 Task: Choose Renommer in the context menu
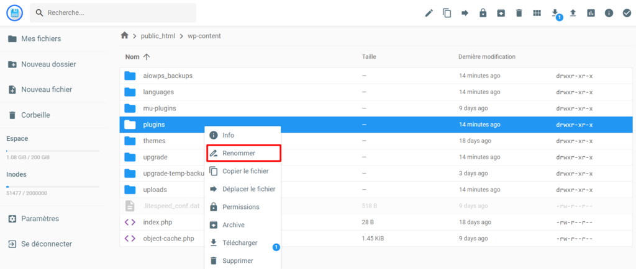click(243, 153)
